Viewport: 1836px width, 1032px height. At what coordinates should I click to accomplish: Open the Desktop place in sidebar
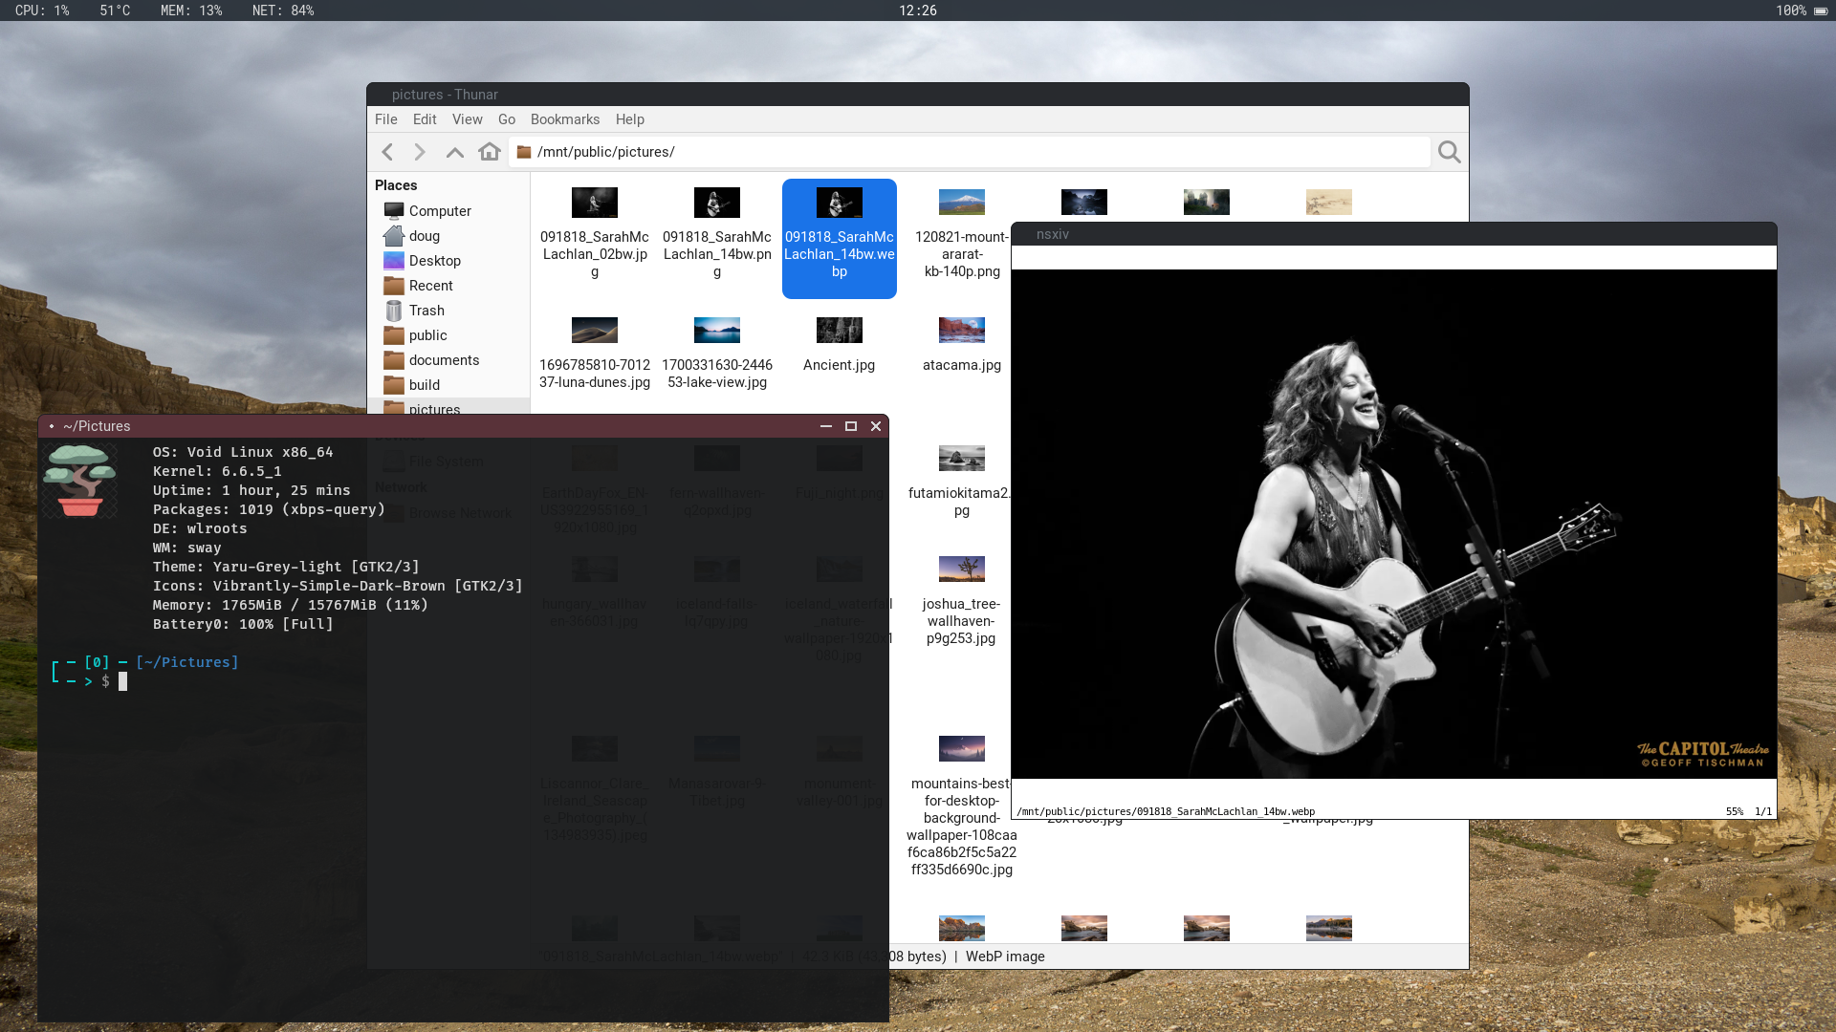434,261
